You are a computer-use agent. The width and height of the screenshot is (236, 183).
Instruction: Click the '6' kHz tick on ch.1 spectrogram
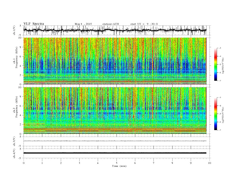(x=21, y=57)
